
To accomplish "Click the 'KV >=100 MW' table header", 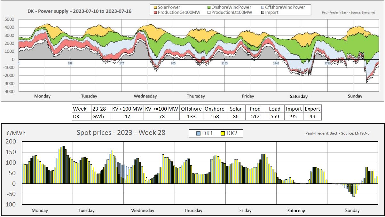I will click(x=161, y=109).
